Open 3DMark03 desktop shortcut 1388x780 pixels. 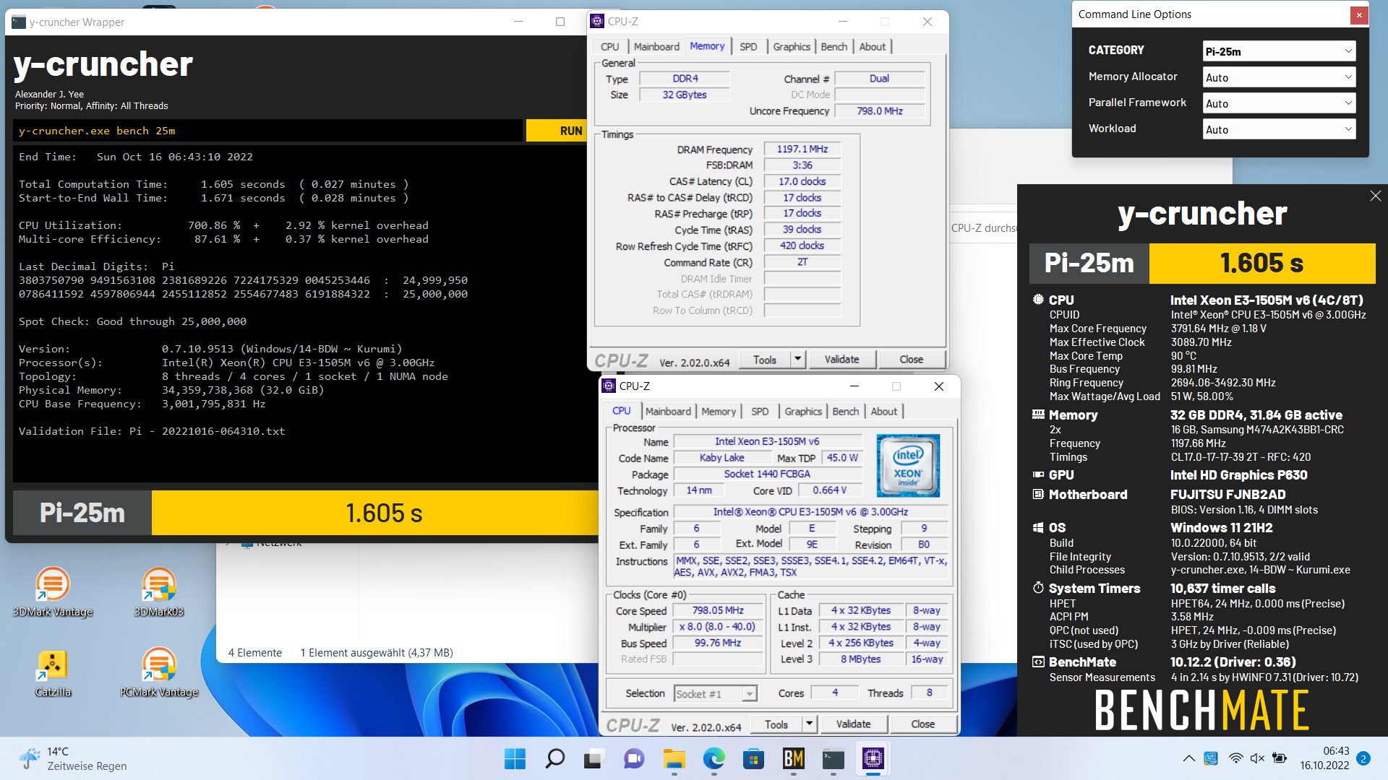(x=159, y=592)
